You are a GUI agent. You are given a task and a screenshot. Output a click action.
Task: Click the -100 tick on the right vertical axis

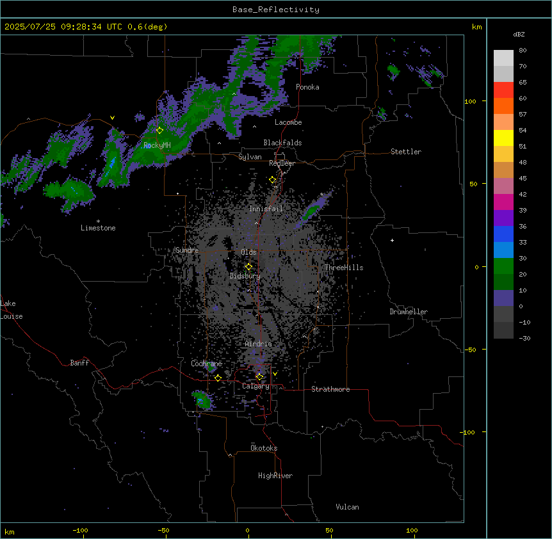coord(468,432)
